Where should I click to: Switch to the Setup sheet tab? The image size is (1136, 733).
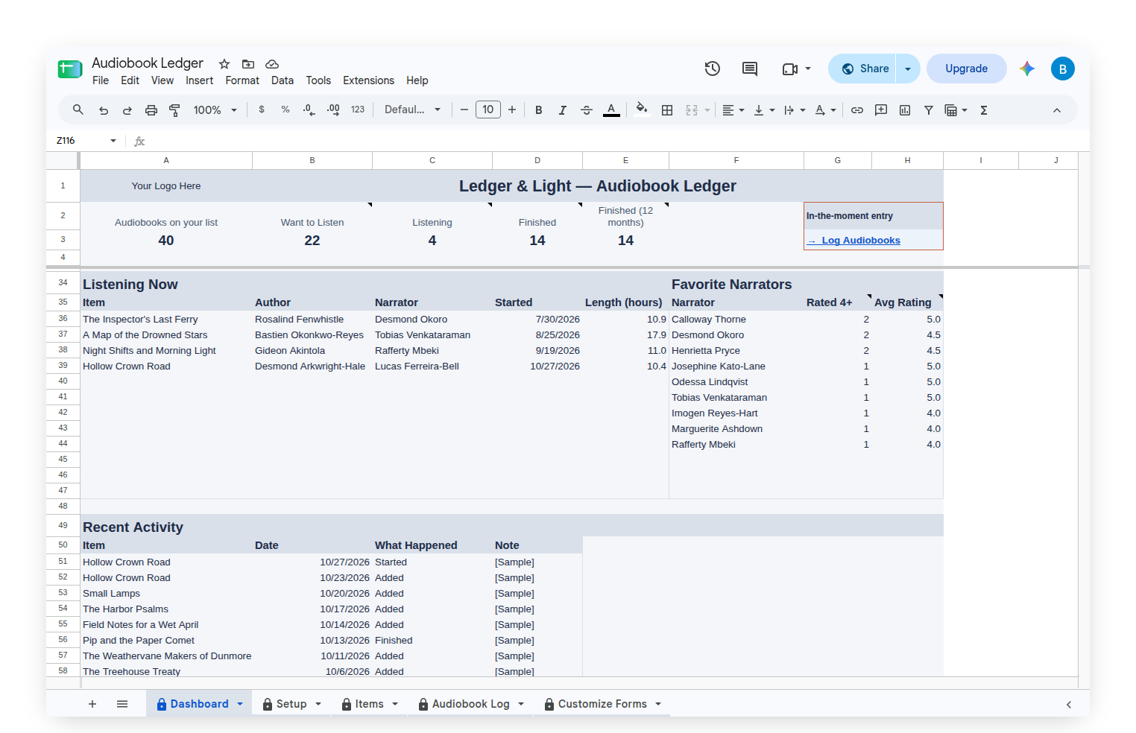click(291, 704)
